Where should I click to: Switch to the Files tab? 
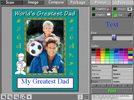tap(123, 2)
